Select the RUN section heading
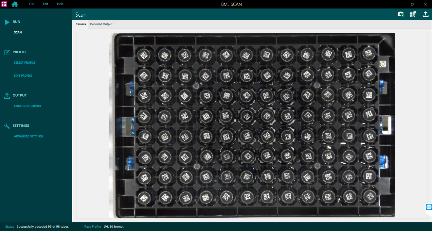This screenshot has height=231, width=432. click(x=16, y=22)
